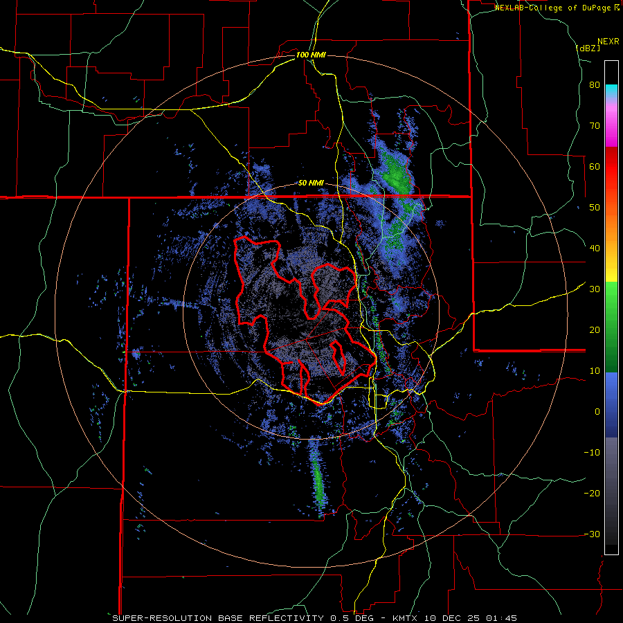
Task: Click the 80 value on the dBZ scale
Action: tap(595, 85)
